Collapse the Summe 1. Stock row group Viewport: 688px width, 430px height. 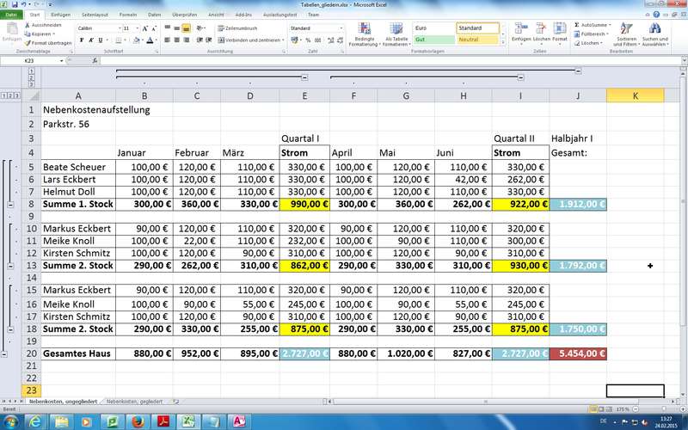tap(9, 206)
